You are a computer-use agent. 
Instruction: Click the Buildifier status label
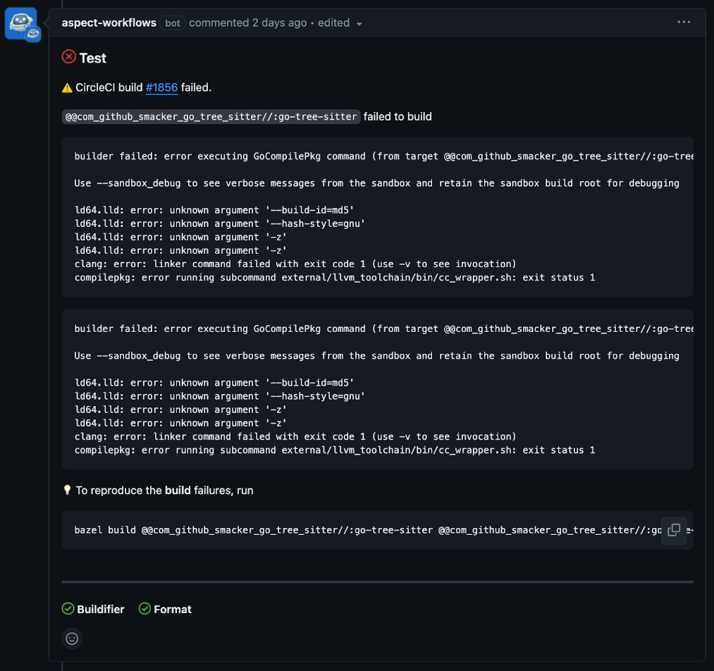(x=101, y=609)
